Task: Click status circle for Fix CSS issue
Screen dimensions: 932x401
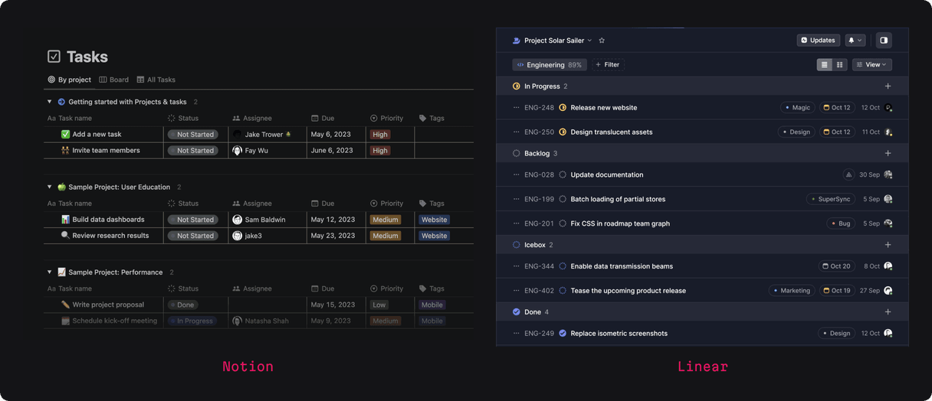Action: coord(563,223)
